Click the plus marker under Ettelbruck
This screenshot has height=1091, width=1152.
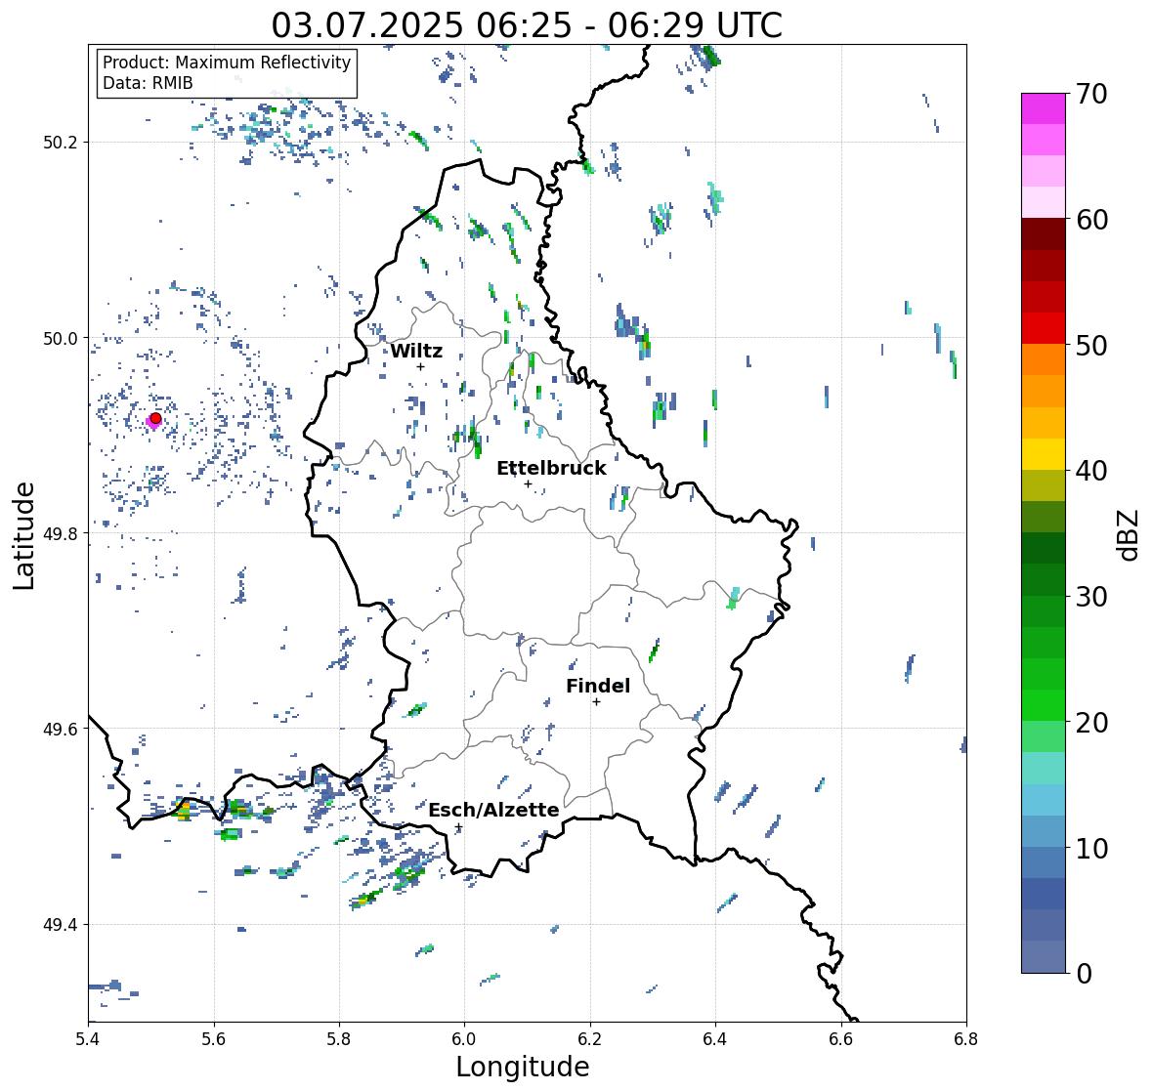tap(528, 483)
